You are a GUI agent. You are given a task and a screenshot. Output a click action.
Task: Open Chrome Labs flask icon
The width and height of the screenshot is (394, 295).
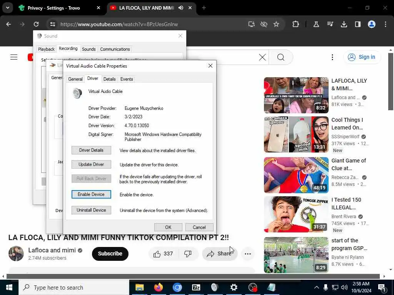point(316,24)
